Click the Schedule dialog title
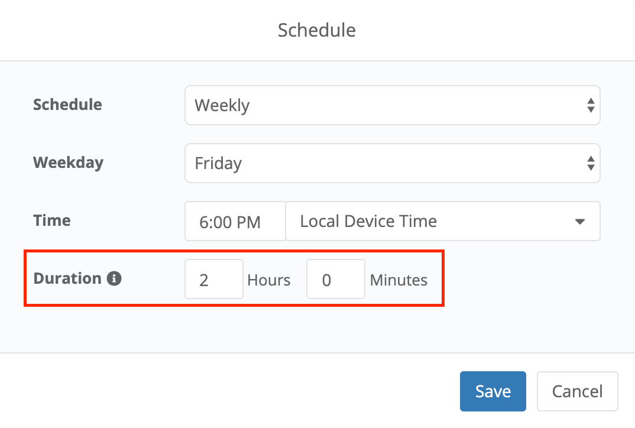Screen dimensions: 635x428 click(317, 30)
